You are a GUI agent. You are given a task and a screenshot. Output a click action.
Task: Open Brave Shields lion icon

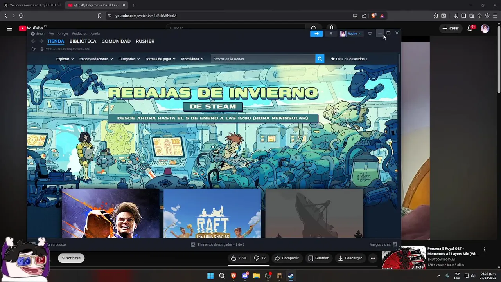tap(374, 16)
